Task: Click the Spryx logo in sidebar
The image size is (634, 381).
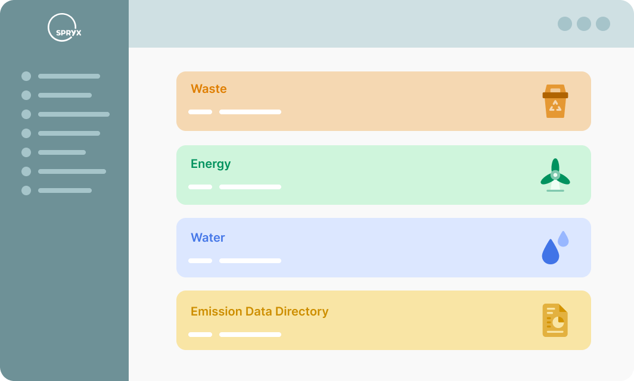Action: click(64, 28)
